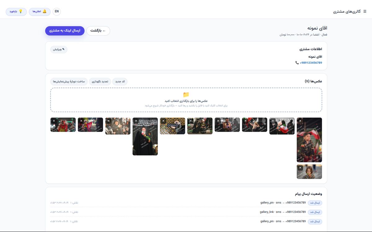This screenshot has width=372, height=232.
Task: Open notifications with the bell button
Action: [x=40, y=11]
